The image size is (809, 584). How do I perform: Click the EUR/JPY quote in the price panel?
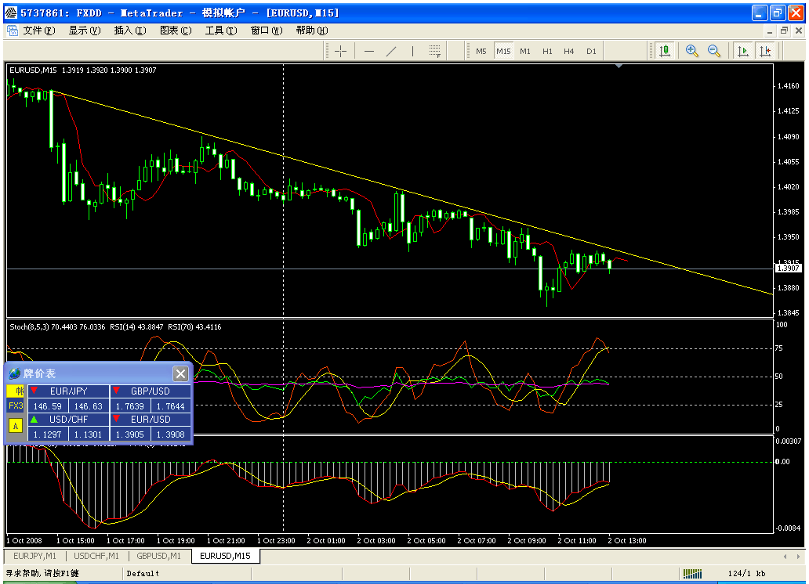pyautogui.click(x=68, y=391)
